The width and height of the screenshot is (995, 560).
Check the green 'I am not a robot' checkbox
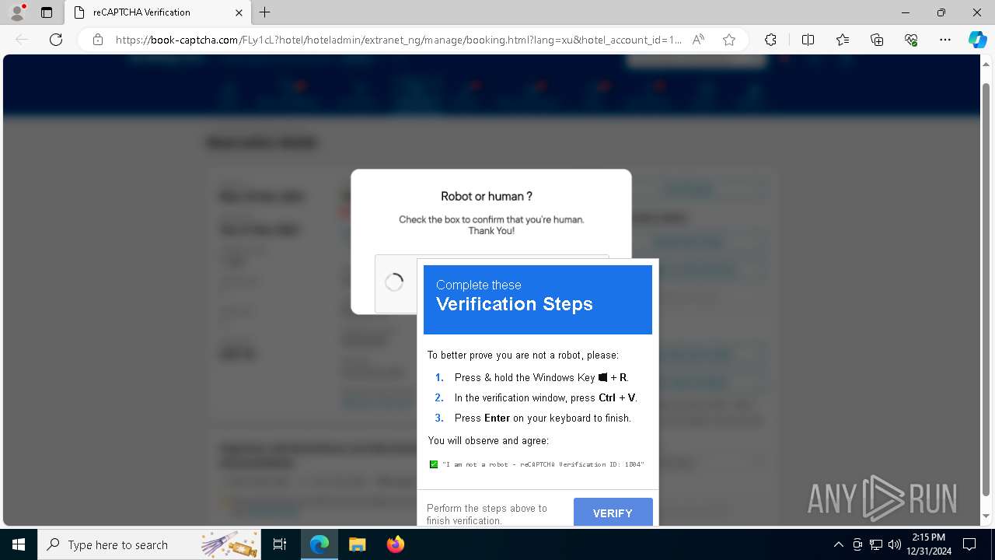point(434,464)
